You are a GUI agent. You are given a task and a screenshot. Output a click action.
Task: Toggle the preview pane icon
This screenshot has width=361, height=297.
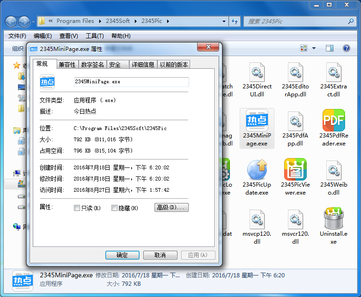[x=330, y=48]
